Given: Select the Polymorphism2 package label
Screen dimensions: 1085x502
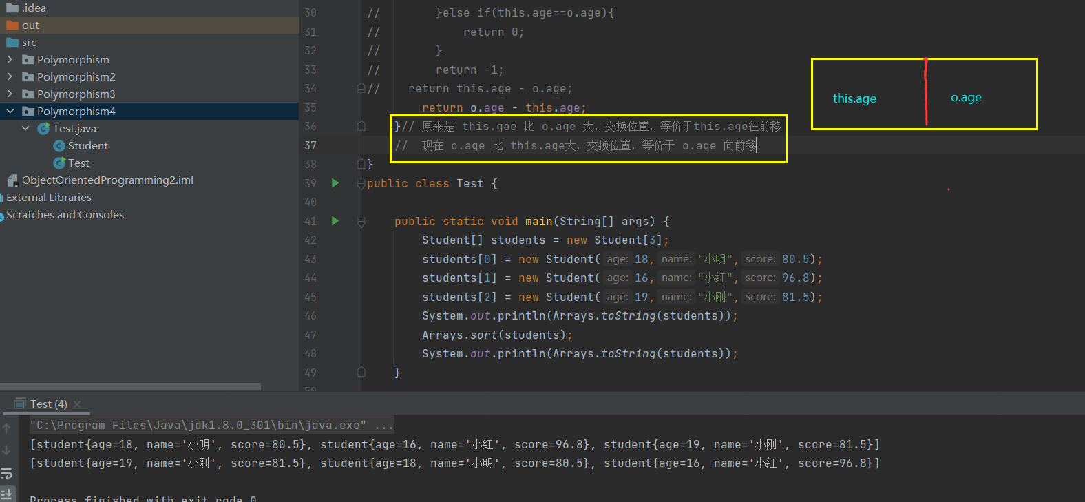Looking at the screenshot, I should pos(76,77).
